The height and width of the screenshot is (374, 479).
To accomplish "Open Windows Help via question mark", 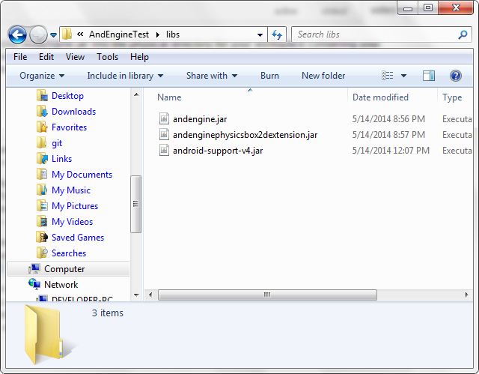I will point(456,76).
